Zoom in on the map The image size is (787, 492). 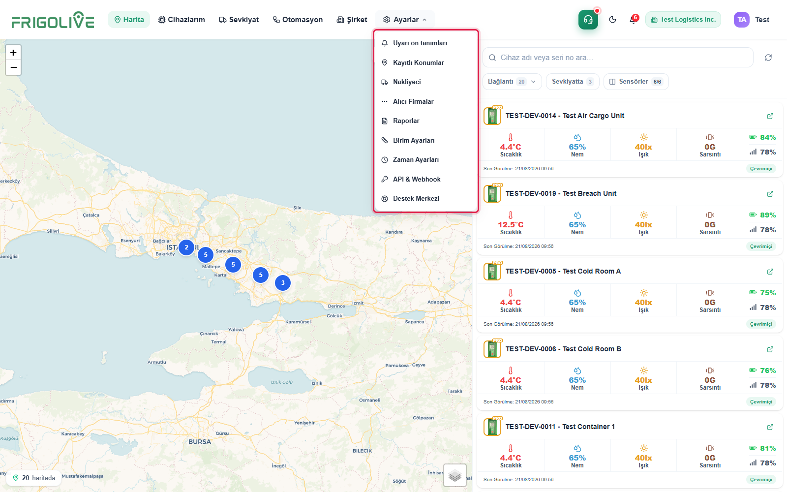13,53
